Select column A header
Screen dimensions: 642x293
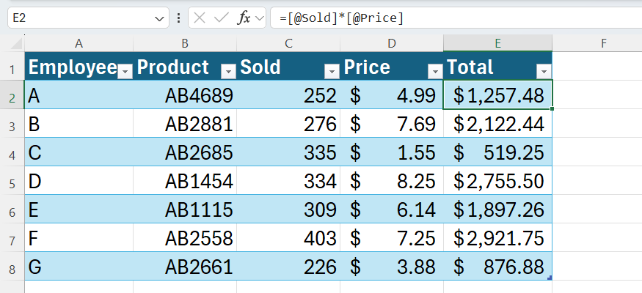point(79,44)
